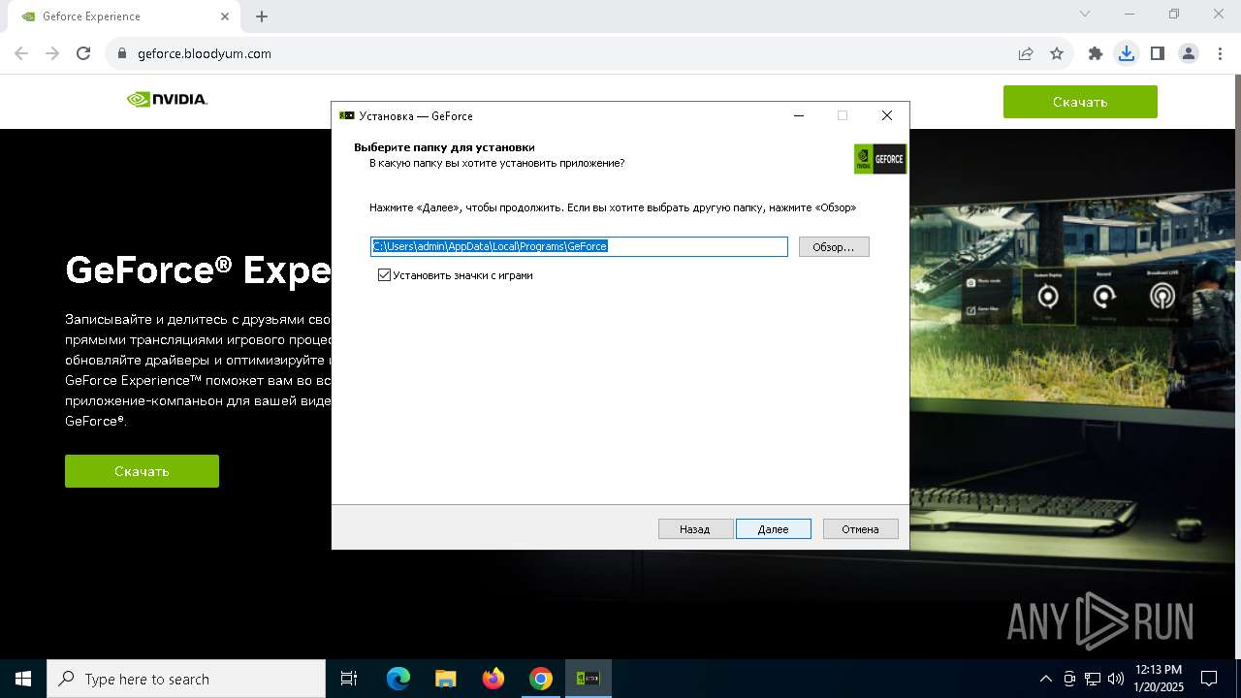Click the volume icon in system tray
This screenshot has width=1241, height=698.
(x=1116, y=679)
